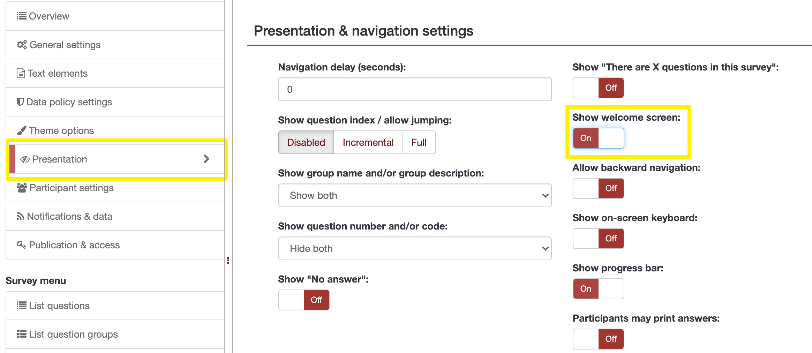Viewport: 812px width, 353px height.
Task: Click the Overview list icon
Action: point(21,16)
